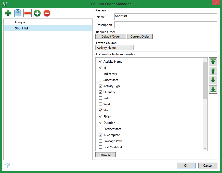This screenshot has width=222, height=173.
Task: Click the green plus add-list icon
Action: coord(8,13)
